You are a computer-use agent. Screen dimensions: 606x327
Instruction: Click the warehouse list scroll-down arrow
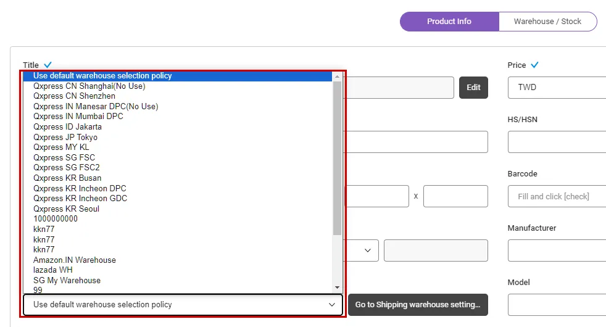[337, 288]
